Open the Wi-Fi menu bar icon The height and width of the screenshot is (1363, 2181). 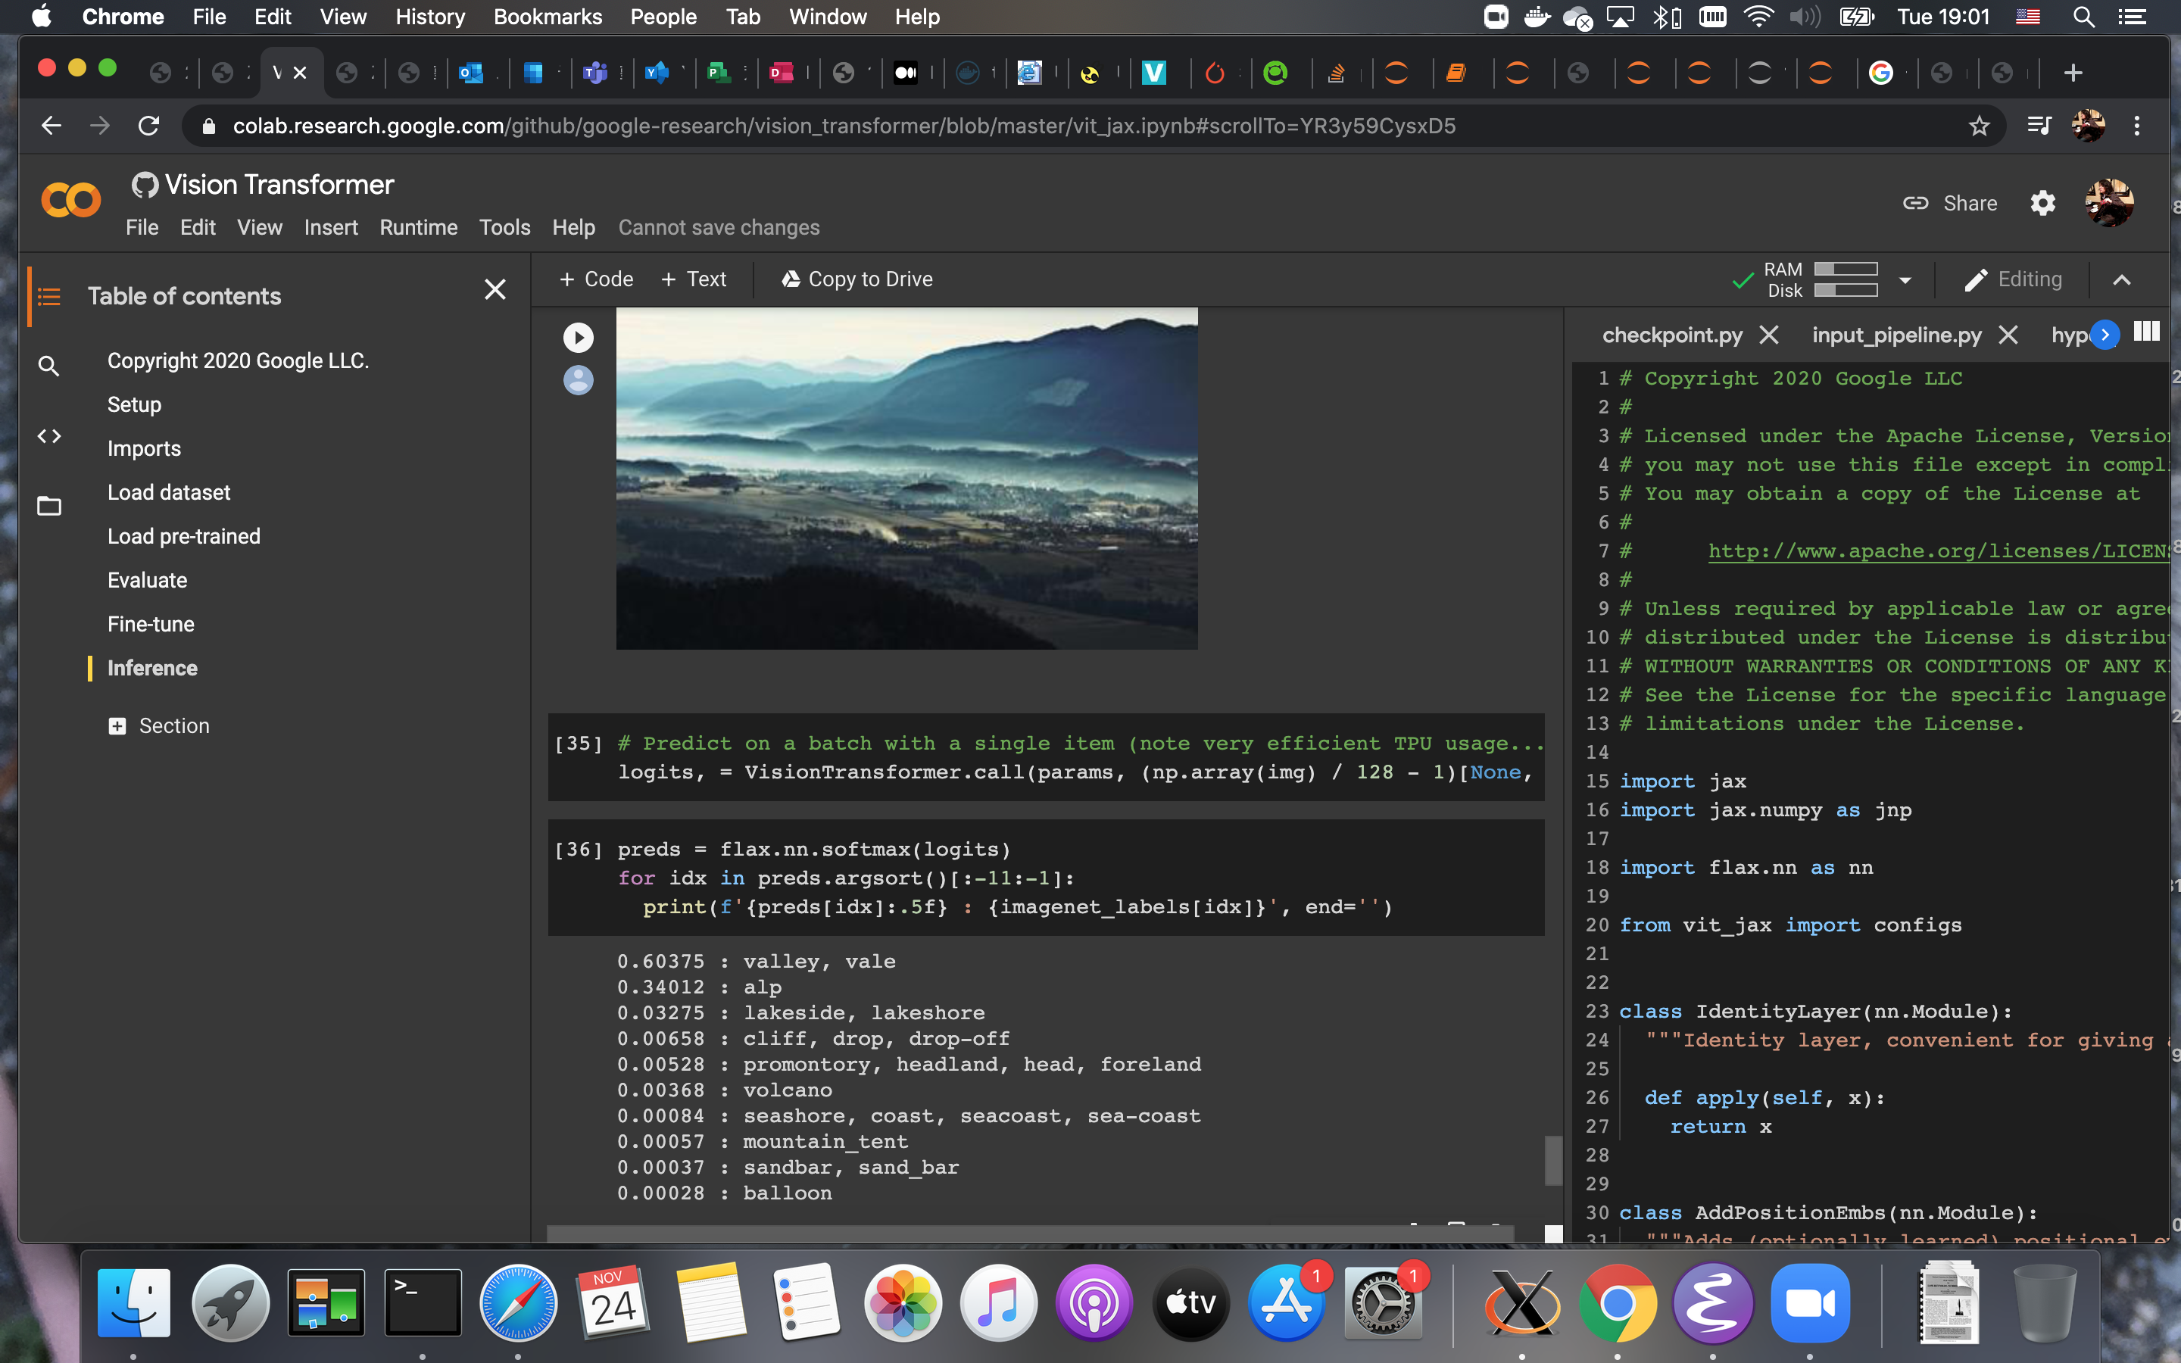tap(1758, 16)
